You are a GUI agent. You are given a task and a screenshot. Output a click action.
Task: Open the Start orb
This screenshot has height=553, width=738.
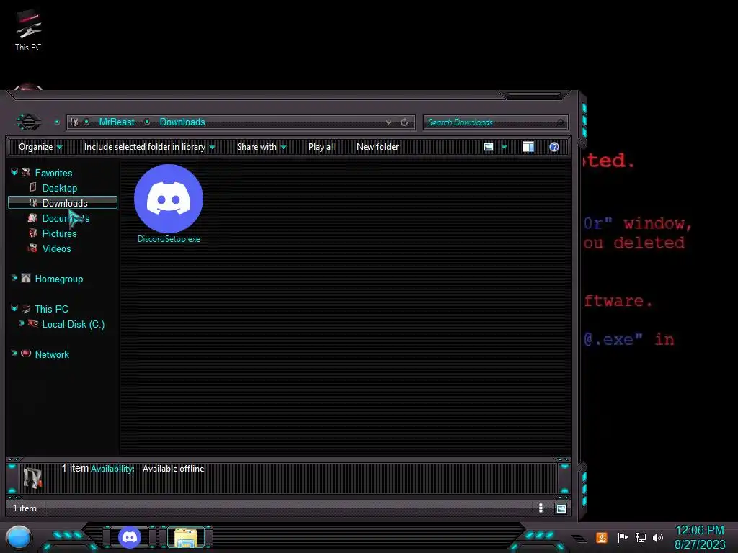coord(19,537)
